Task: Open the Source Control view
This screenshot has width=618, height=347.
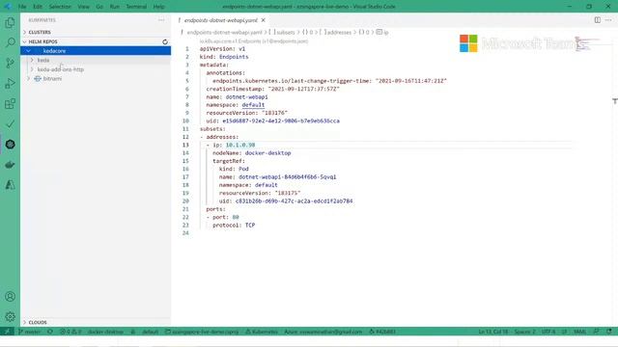Action: (x=10, y=63)
